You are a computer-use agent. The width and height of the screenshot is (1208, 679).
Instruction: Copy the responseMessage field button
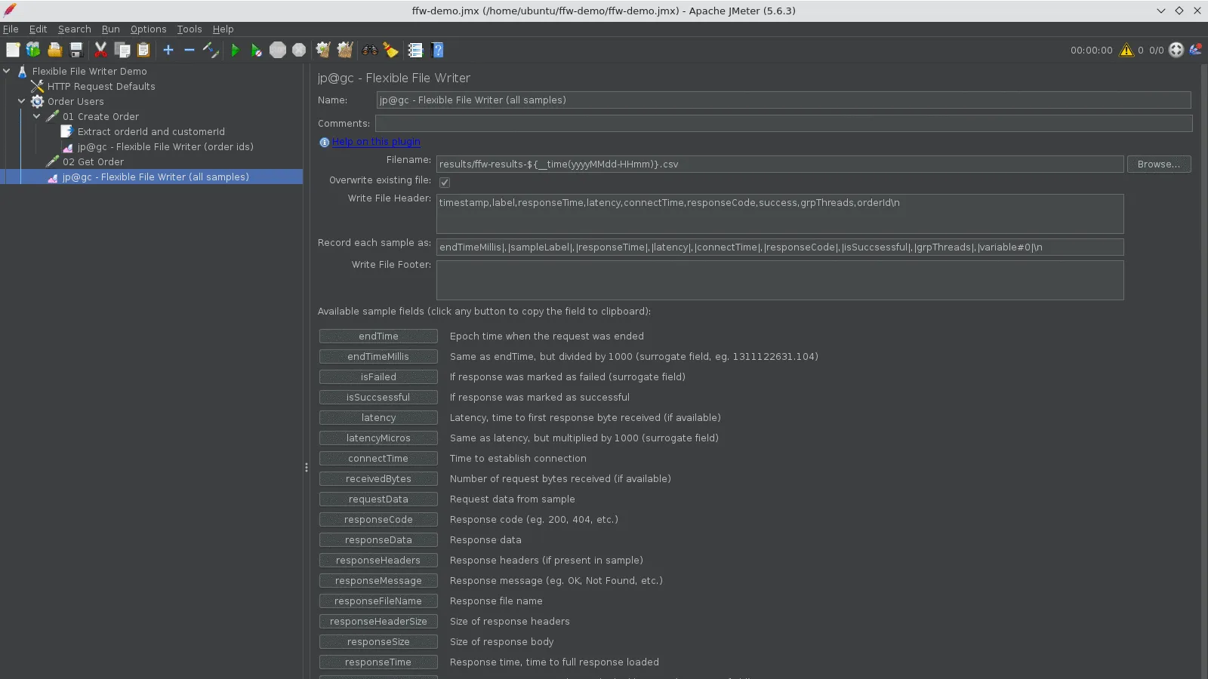click(x=378, y=581)
